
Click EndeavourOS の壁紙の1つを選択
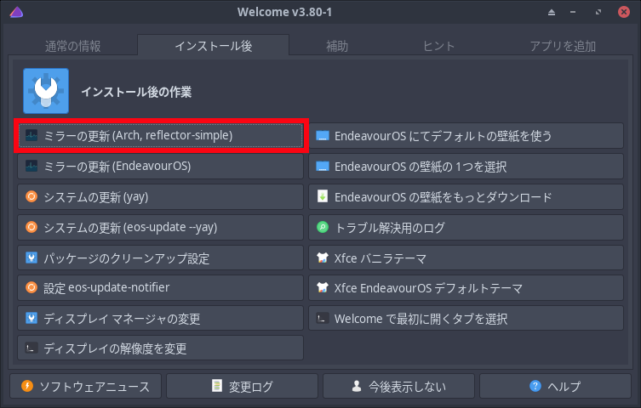[466, 166]
